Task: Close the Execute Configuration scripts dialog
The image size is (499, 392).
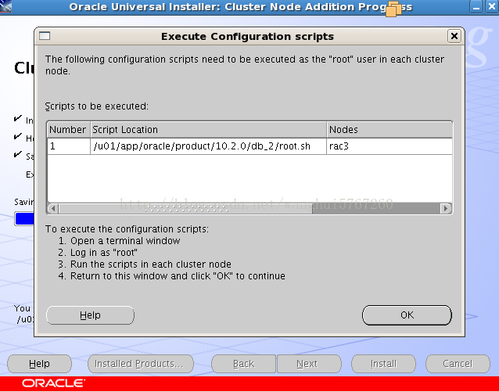Action: click(454, 36)
